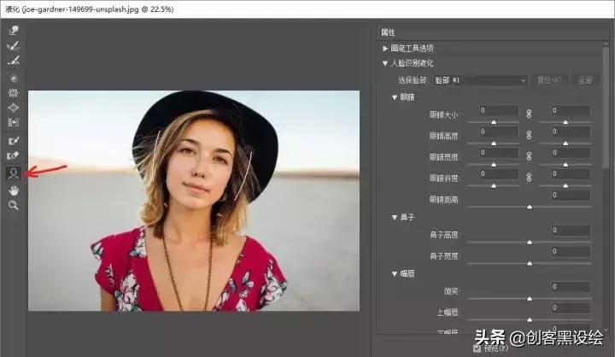Click the upper lip (上嘴唇) slider handle
The image size is (615, 357).
(x=530, y=319)
